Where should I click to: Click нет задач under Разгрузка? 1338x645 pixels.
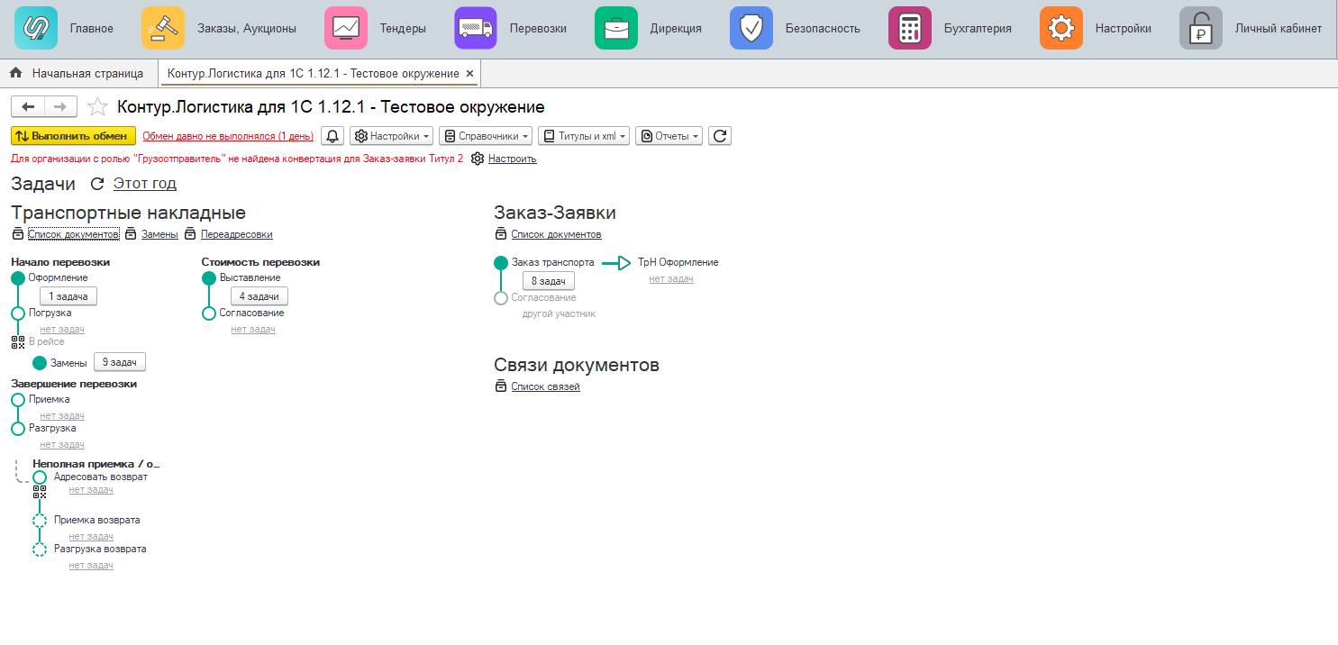click(62, 445)
